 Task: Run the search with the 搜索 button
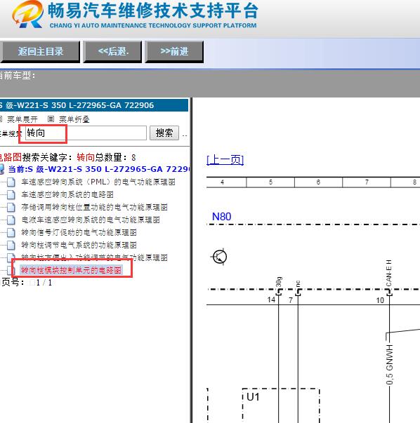pyautogui.click(x=164, y=133)
